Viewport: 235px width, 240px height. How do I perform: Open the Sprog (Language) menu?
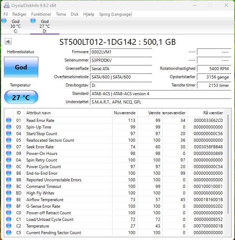tap(116, 14)
